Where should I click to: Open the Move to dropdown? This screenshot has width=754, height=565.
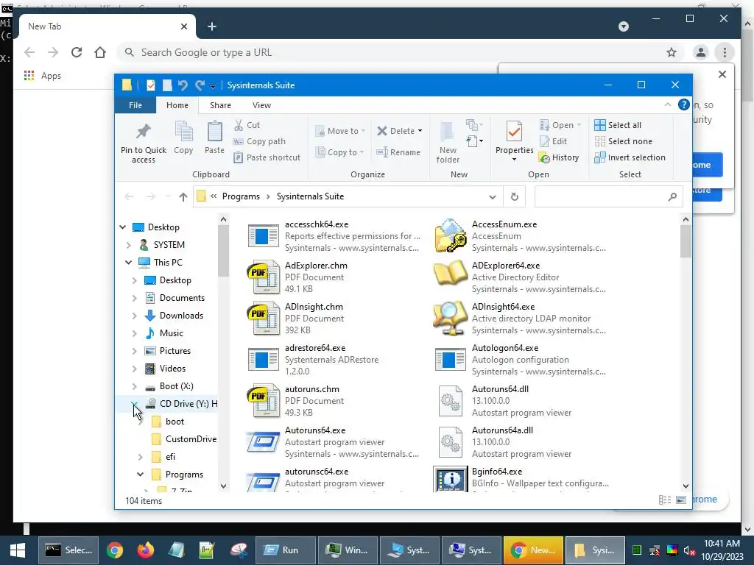[340, 131]
